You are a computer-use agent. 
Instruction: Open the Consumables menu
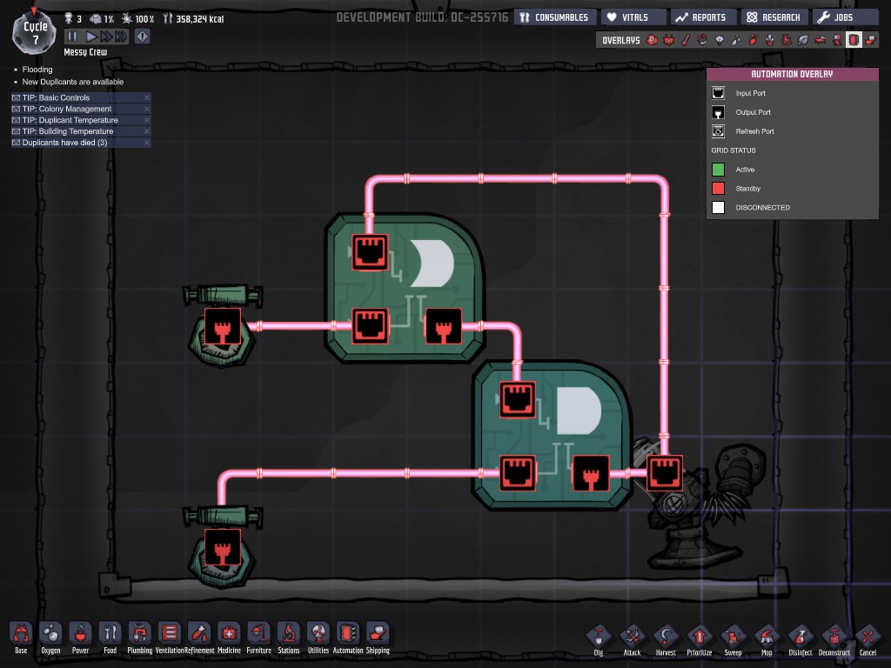click(x=553, y=17)
